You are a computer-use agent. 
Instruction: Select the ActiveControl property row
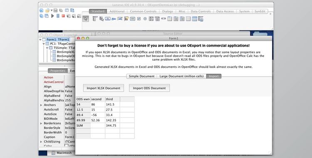(x=57, y=82)
